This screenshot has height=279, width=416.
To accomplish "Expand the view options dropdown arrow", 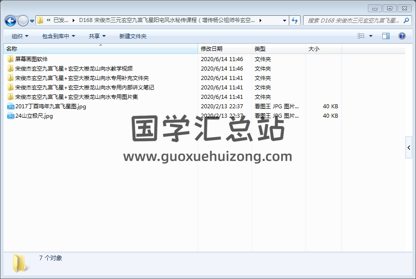I will (371, 36).
